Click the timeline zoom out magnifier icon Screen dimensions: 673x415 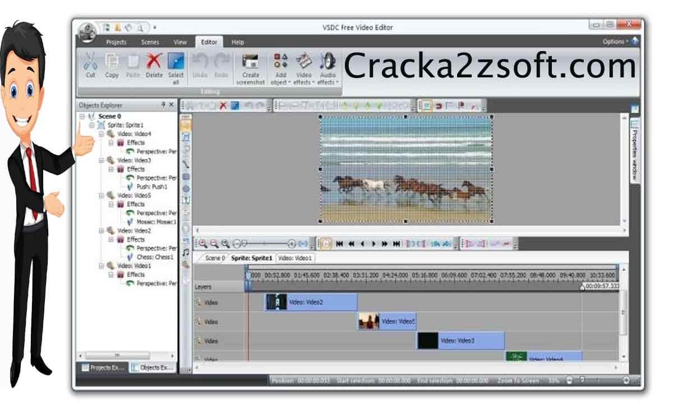(214, 243)
